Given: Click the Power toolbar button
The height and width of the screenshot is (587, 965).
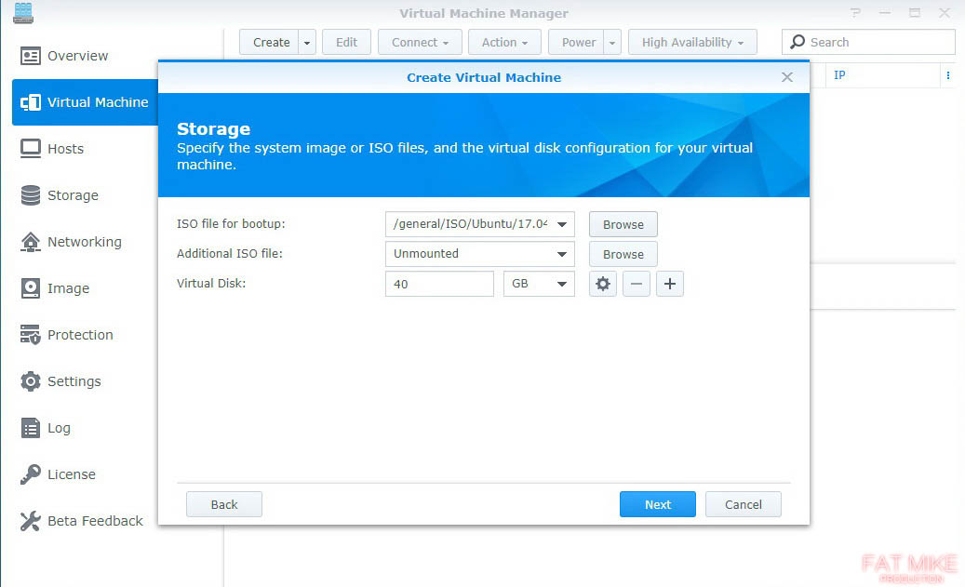Looking at the screenshot, I should click(x=577, y=43).
